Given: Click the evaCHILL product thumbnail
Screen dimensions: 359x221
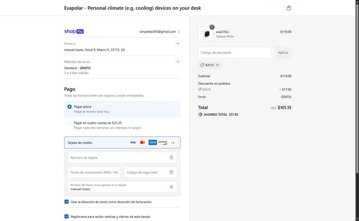Looking at the screenshot, I should click(205, 34).
